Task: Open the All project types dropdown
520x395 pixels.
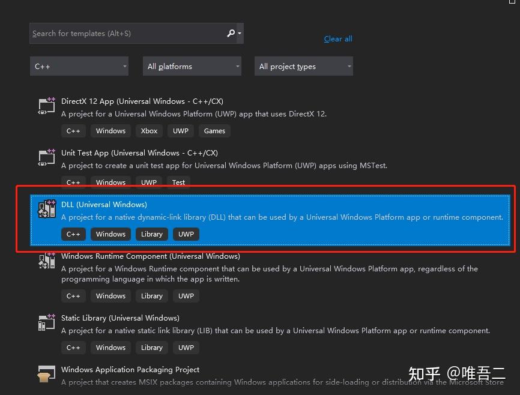Action: point(303,66)
